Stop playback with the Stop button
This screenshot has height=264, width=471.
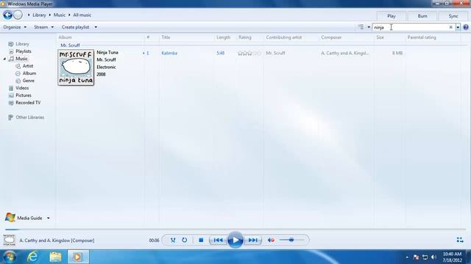201,240
